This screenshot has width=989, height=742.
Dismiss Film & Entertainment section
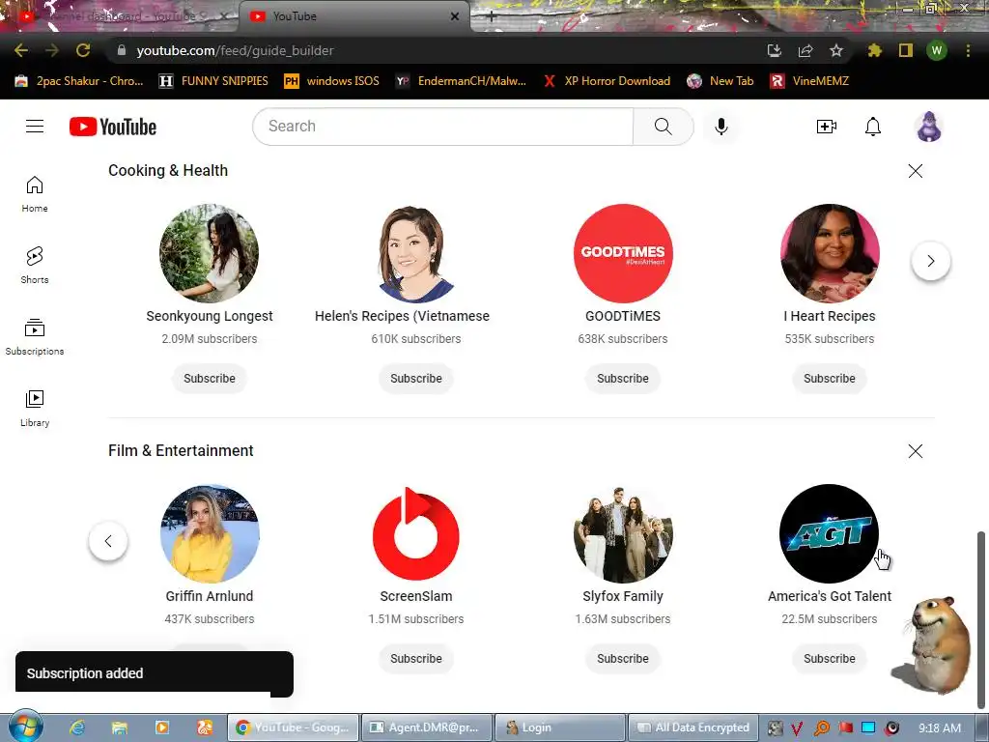pyautogui.click(x=916, y=451)
